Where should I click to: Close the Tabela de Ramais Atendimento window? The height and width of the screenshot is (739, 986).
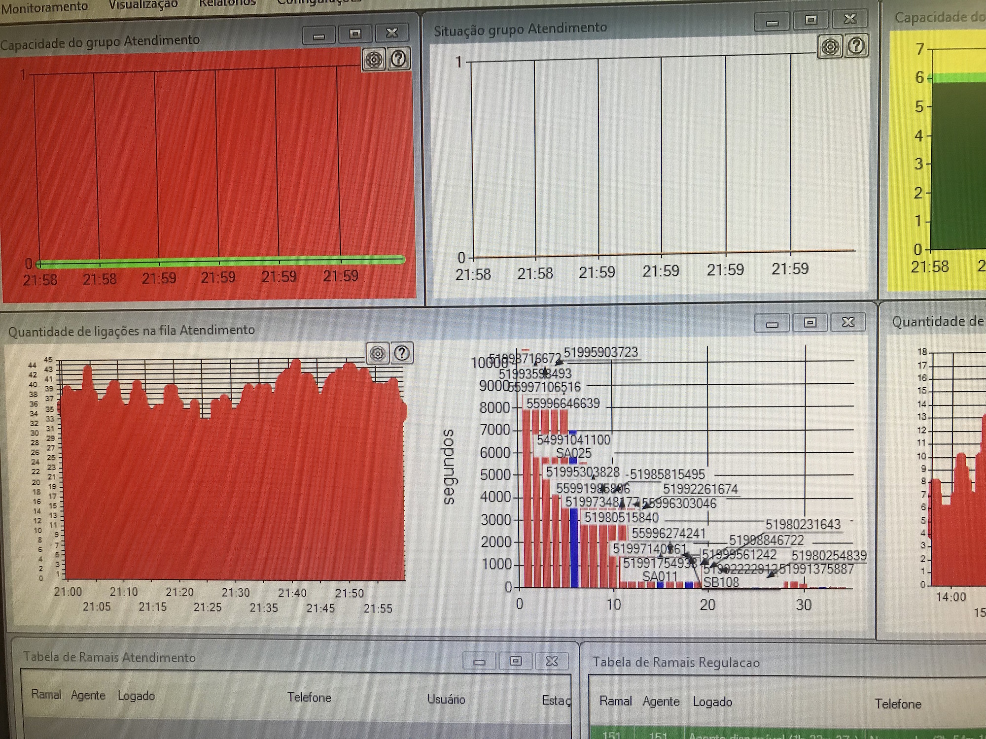tap(552, 661)
